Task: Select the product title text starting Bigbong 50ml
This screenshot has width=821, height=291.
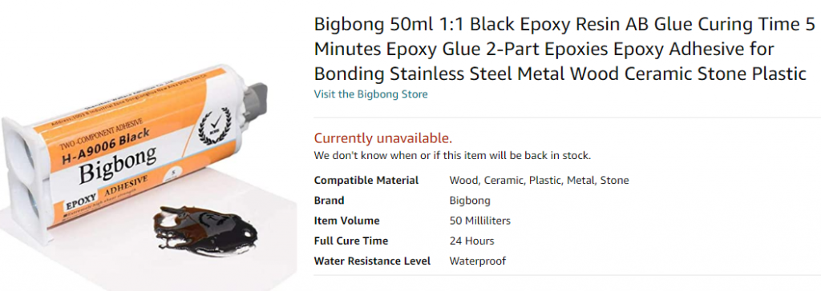Action: [x=565, y=50]
